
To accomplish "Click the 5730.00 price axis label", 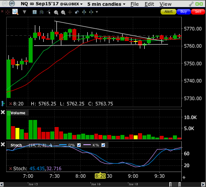I will (x=193, y=98).
